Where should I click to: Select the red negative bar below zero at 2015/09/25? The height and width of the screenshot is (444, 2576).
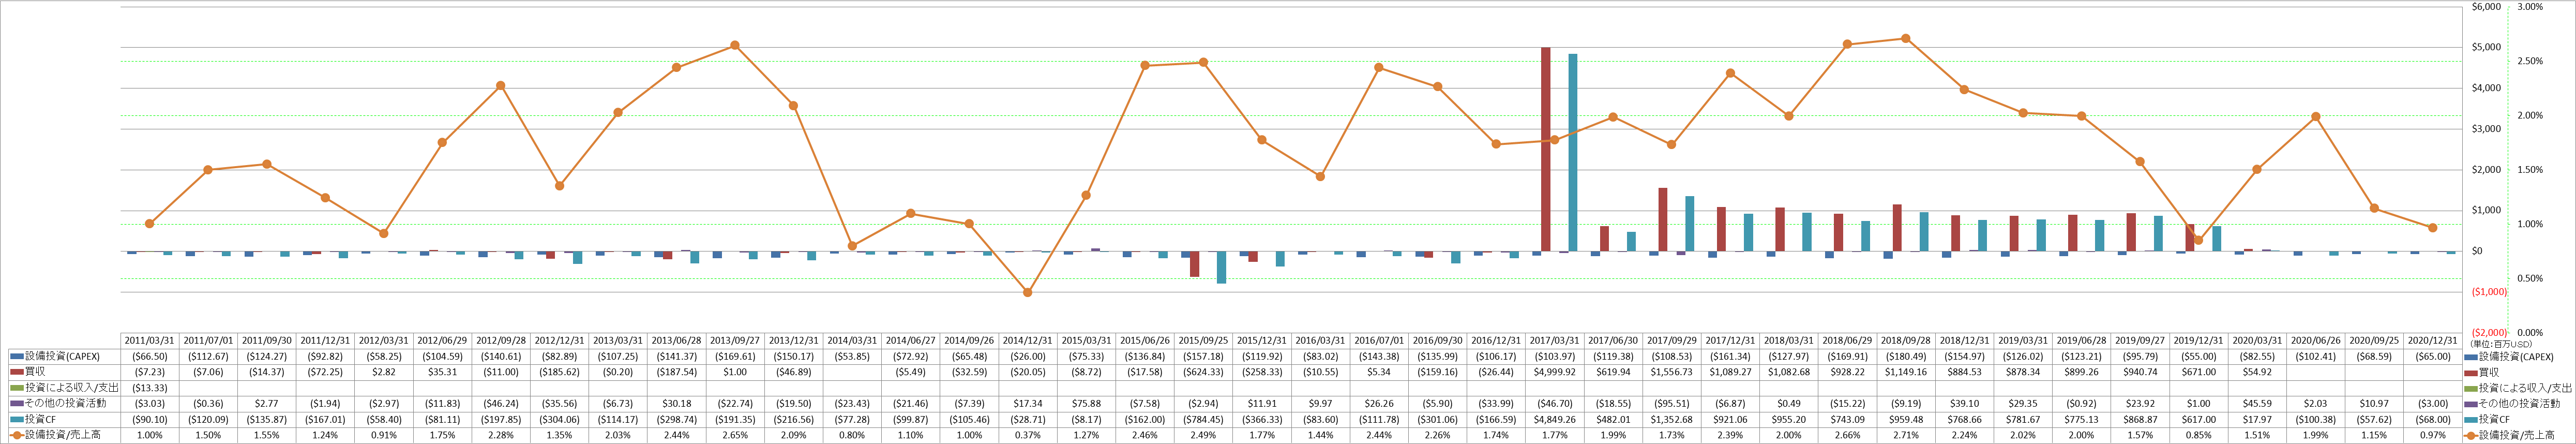tap(1194, 264)
